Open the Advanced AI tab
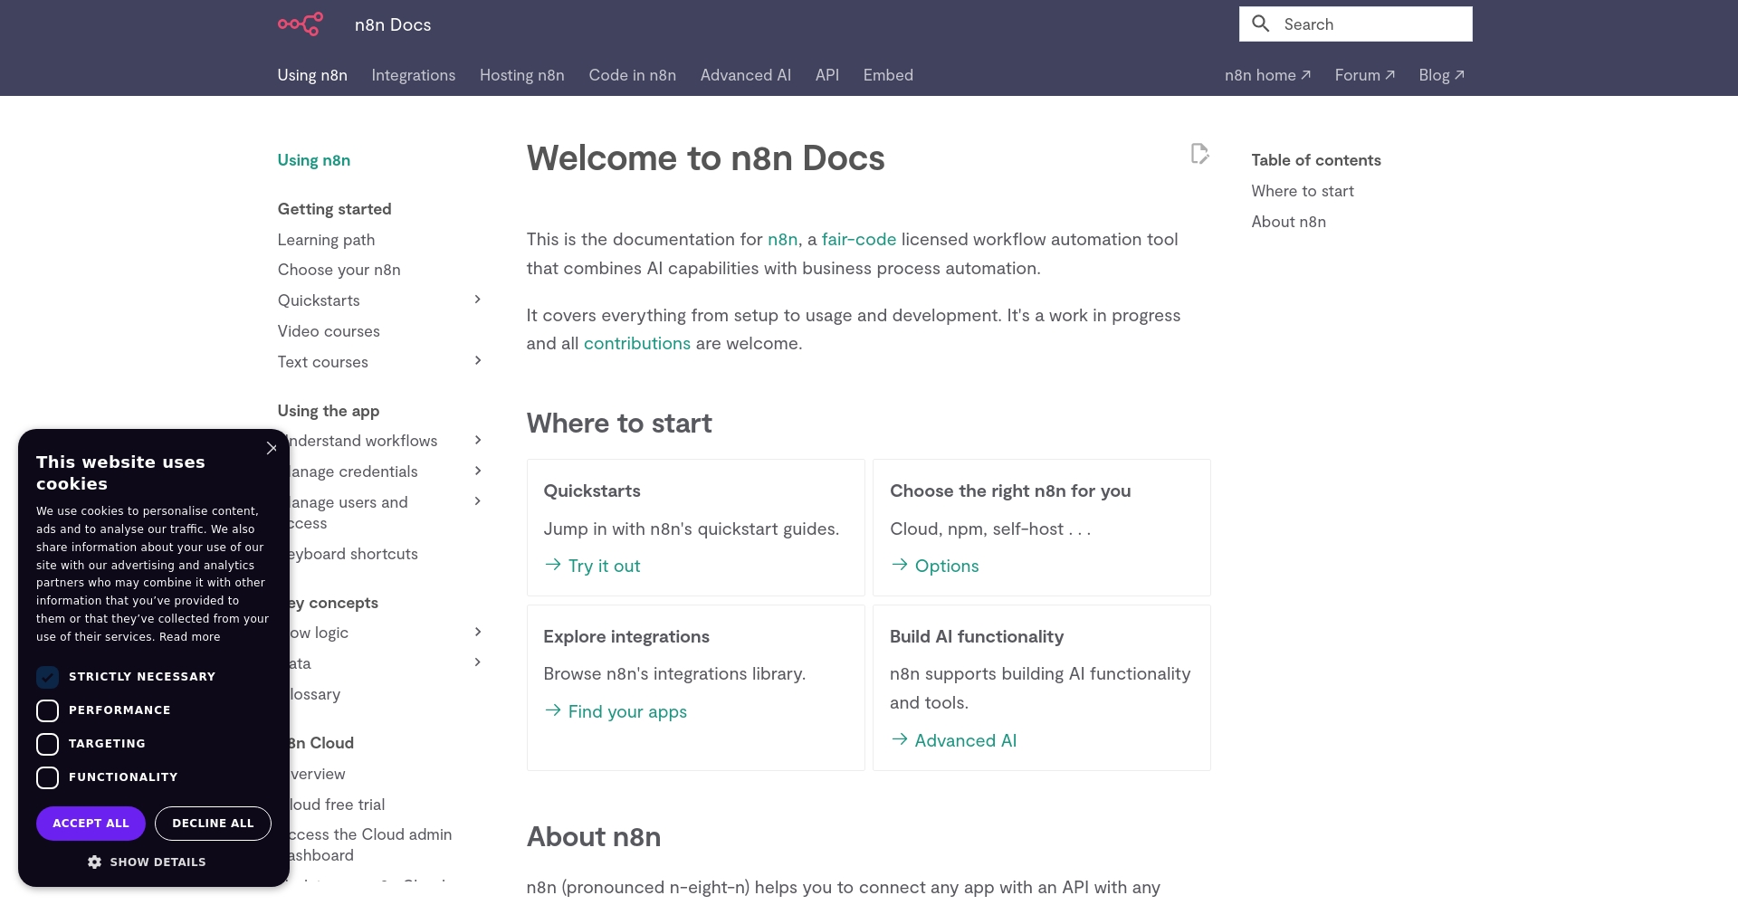 (x=746, y=75)
